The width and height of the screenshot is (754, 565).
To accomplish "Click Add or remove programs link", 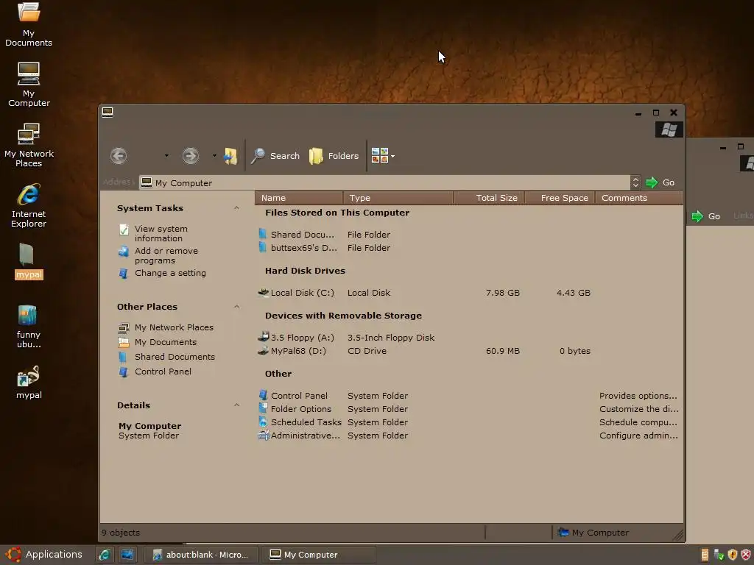I will pyautogui.click(x=166, y=255).
